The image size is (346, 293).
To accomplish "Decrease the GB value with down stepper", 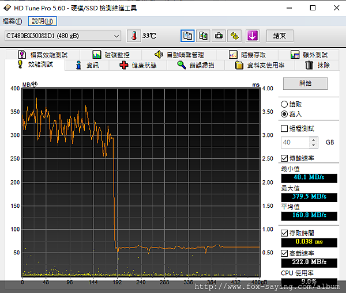I will 313,145.
